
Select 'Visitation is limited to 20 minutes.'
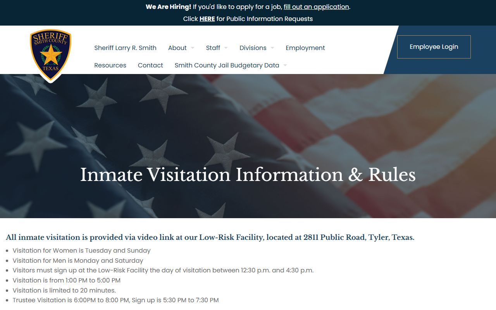coord(64,291)
